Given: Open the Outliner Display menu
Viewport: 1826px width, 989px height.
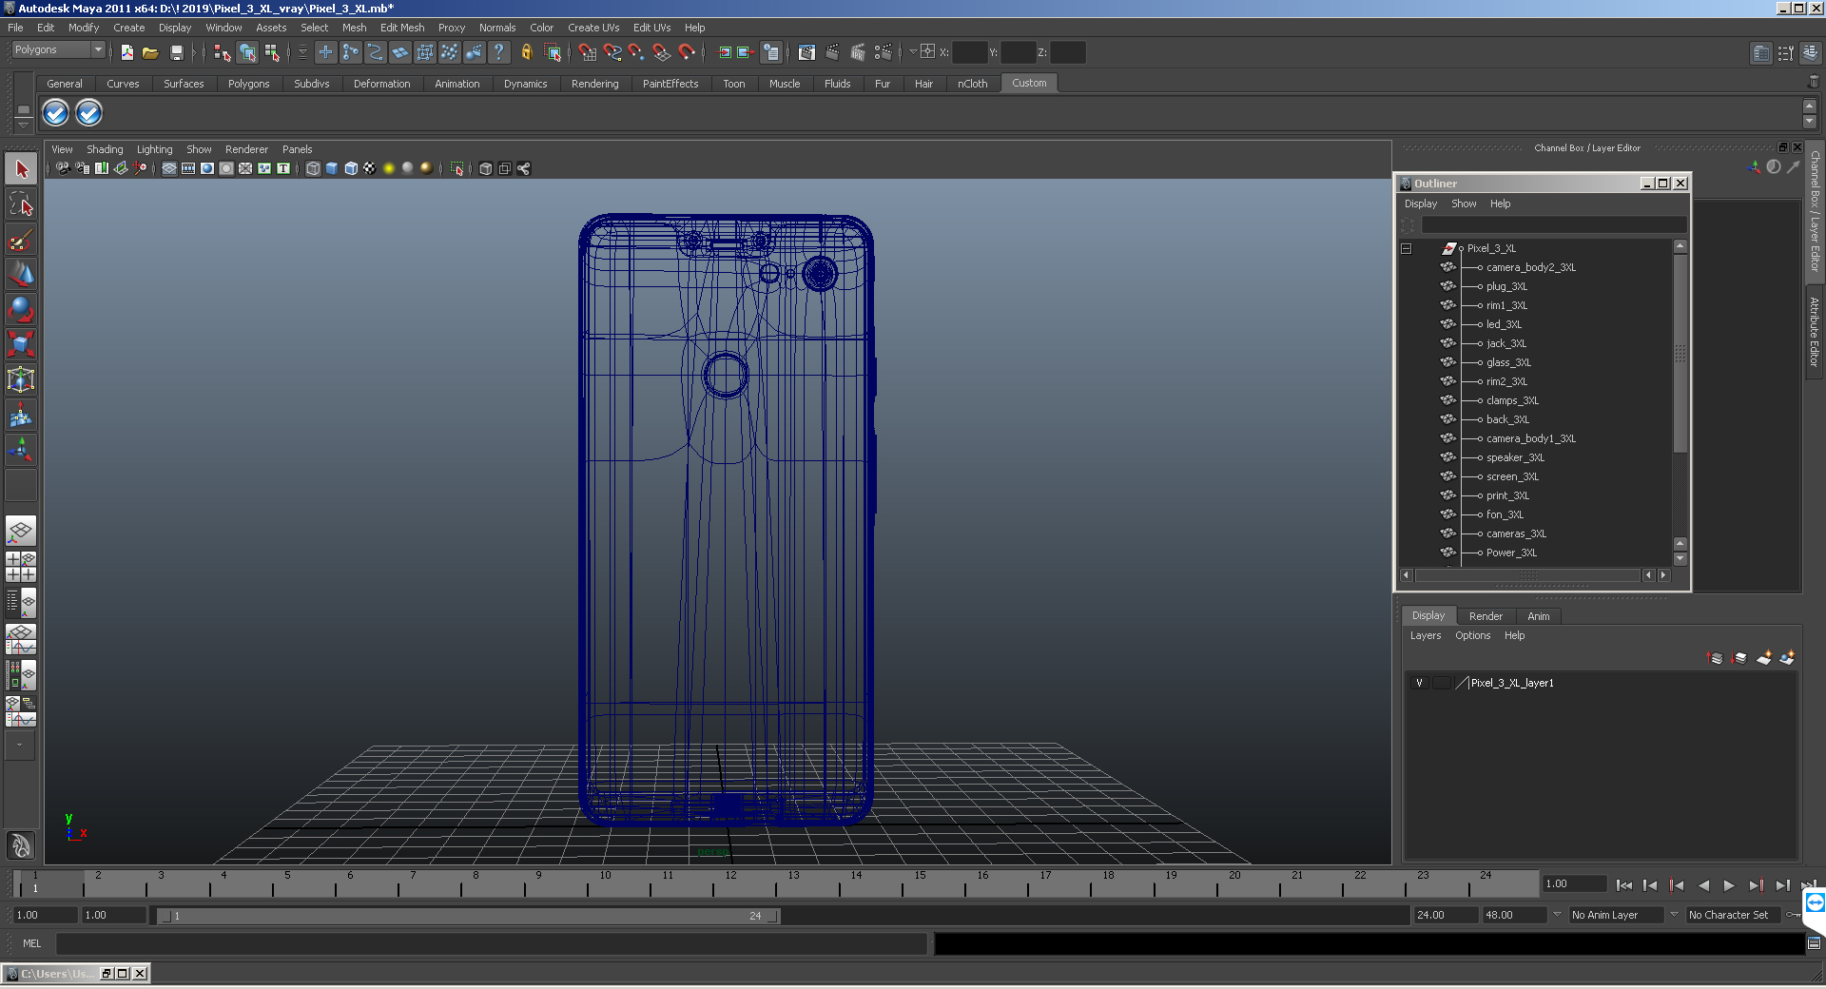Looking at the screenshot, I should click(1421, 204).
